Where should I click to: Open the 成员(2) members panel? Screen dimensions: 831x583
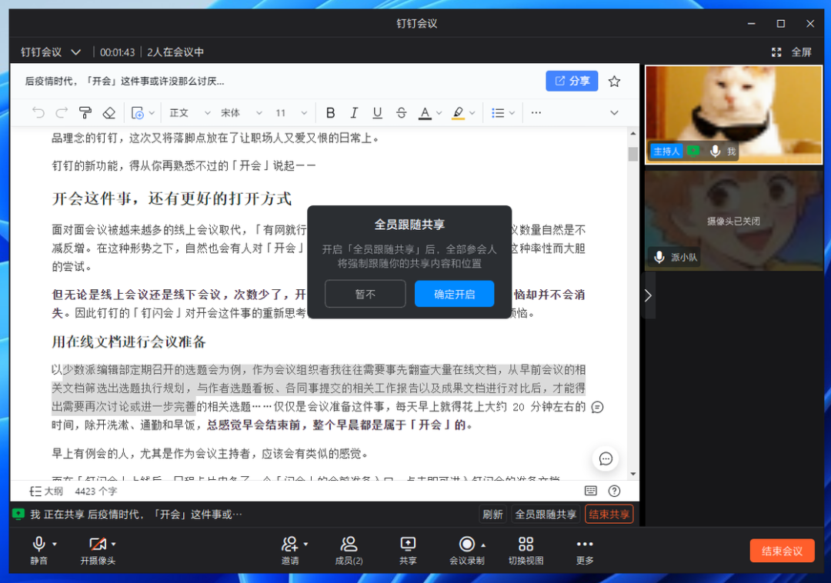(x=349, y=551)
